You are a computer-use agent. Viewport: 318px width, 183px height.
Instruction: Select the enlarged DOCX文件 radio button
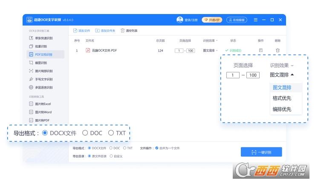tap(45, 133)
